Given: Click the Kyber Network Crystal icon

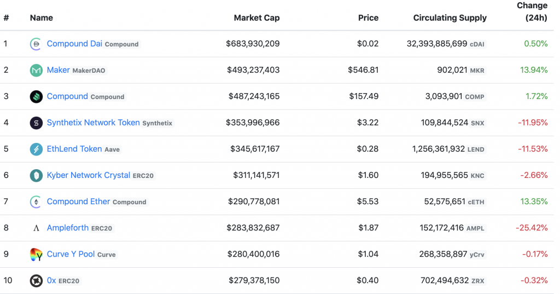Looking at the screenshot, I should (36, 176).
